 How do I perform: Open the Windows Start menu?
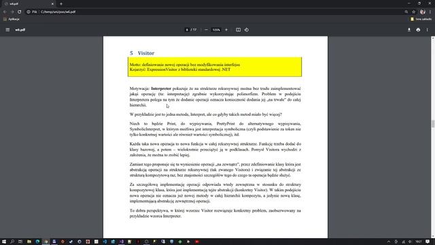[4, 242]
